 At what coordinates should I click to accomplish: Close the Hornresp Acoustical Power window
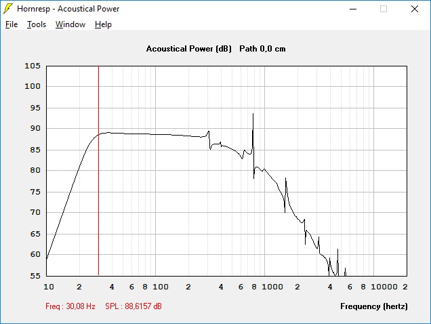(415, 9)
